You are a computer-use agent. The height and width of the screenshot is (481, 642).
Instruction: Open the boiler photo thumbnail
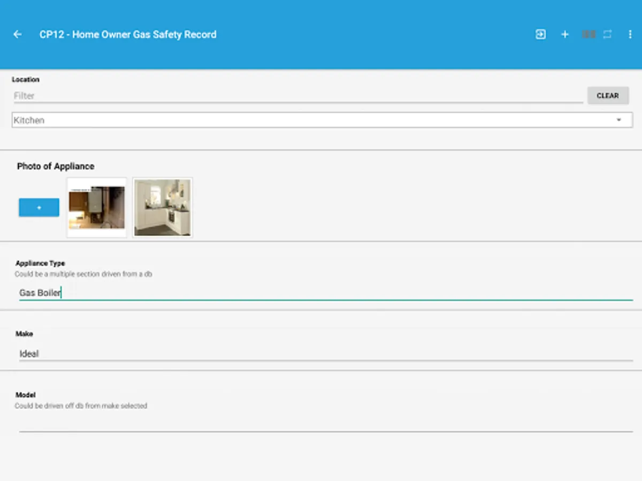point(97,207)
